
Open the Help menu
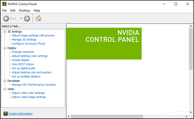tap(37, 11)
